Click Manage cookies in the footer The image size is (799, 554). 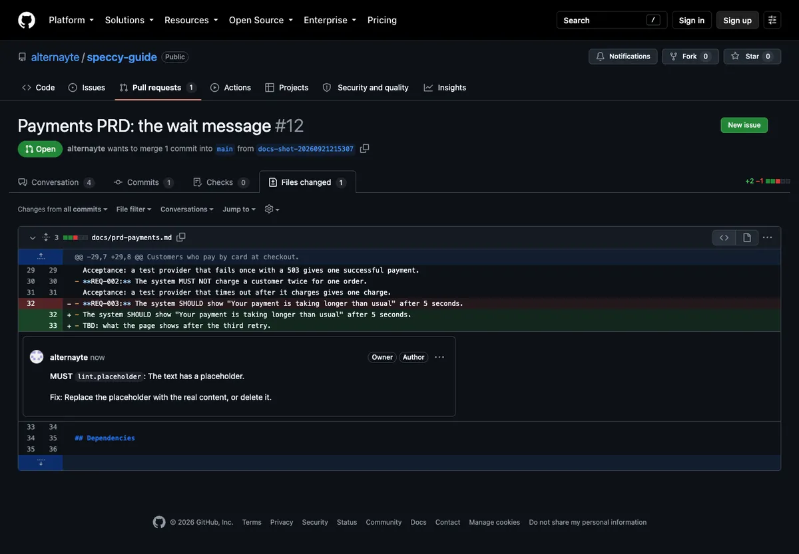(x=494, y=522)
